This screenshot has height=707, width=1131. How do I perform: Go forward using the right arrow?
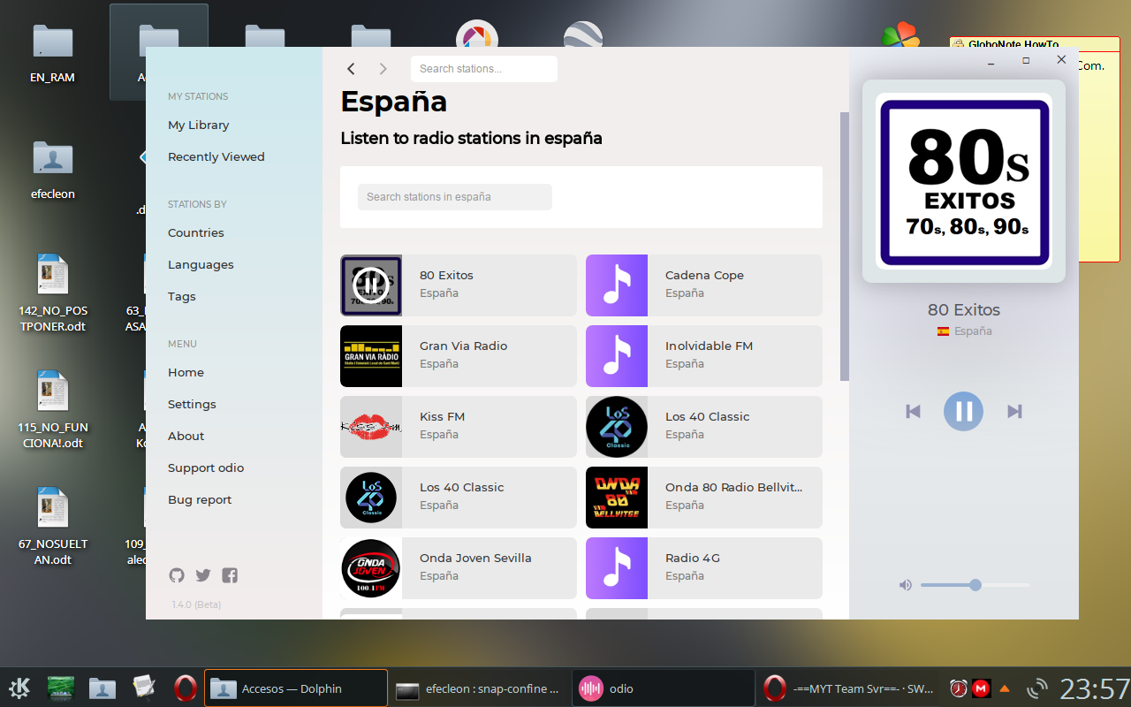pyautogui.click(x=383, y=69)
